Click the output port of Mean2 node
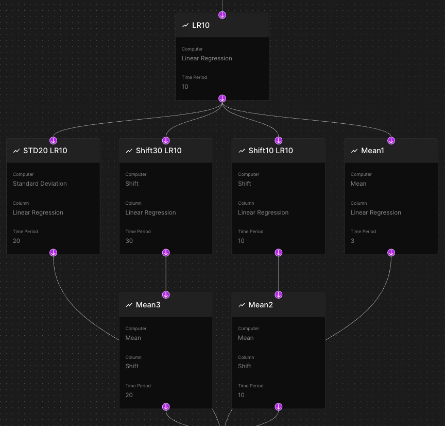This screenshot has width=445, height=426. coord(279,407)
